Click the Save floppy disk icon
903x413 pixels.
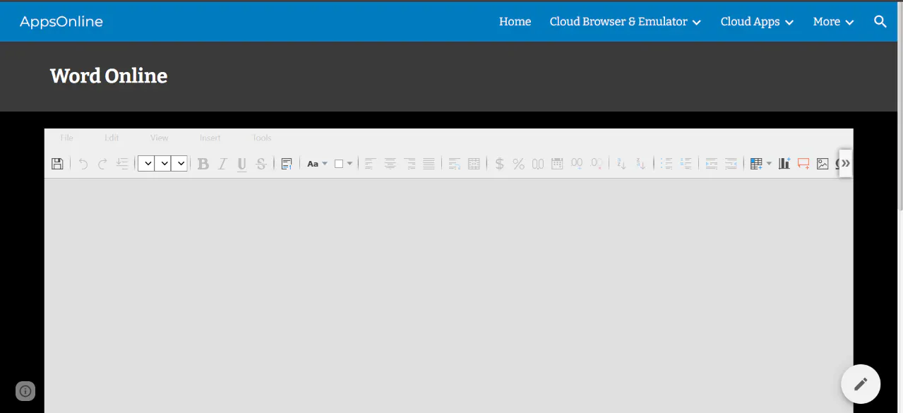pos(57,164)
